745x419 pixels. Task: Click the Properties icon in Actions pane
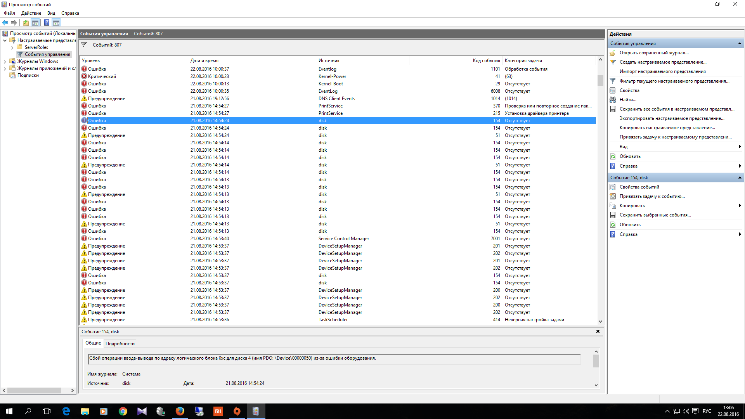(613, 90)
